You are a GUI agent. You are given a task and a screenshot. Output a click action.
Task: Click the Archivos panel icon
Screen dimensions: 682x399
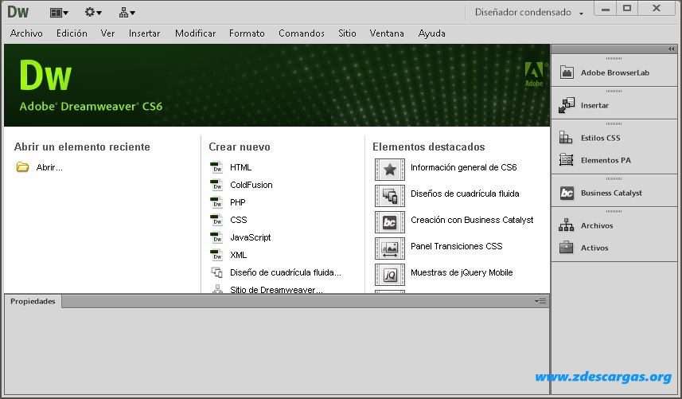tap(566, 225)
